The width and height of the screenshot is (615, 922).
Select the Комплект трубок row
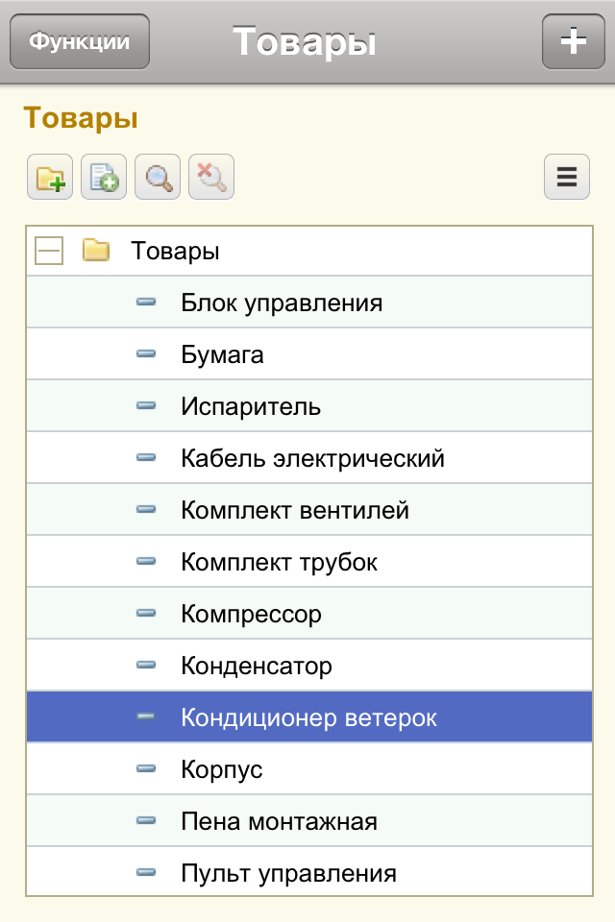[309, 561]
